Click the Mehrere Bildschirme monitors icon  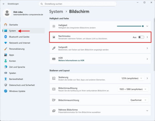(x=54, y=111)
